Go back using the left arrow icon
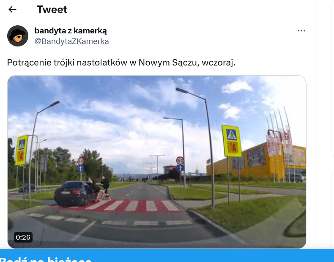This screenshot has height=262, width=334. pyautogui.click(x=12, y=9)
